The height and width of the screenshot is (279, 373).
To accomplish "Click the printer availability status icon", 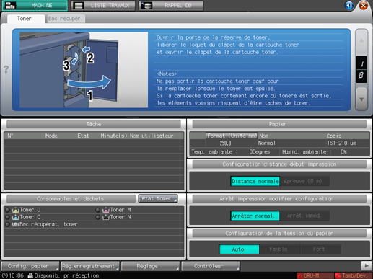I will point(30,275).
